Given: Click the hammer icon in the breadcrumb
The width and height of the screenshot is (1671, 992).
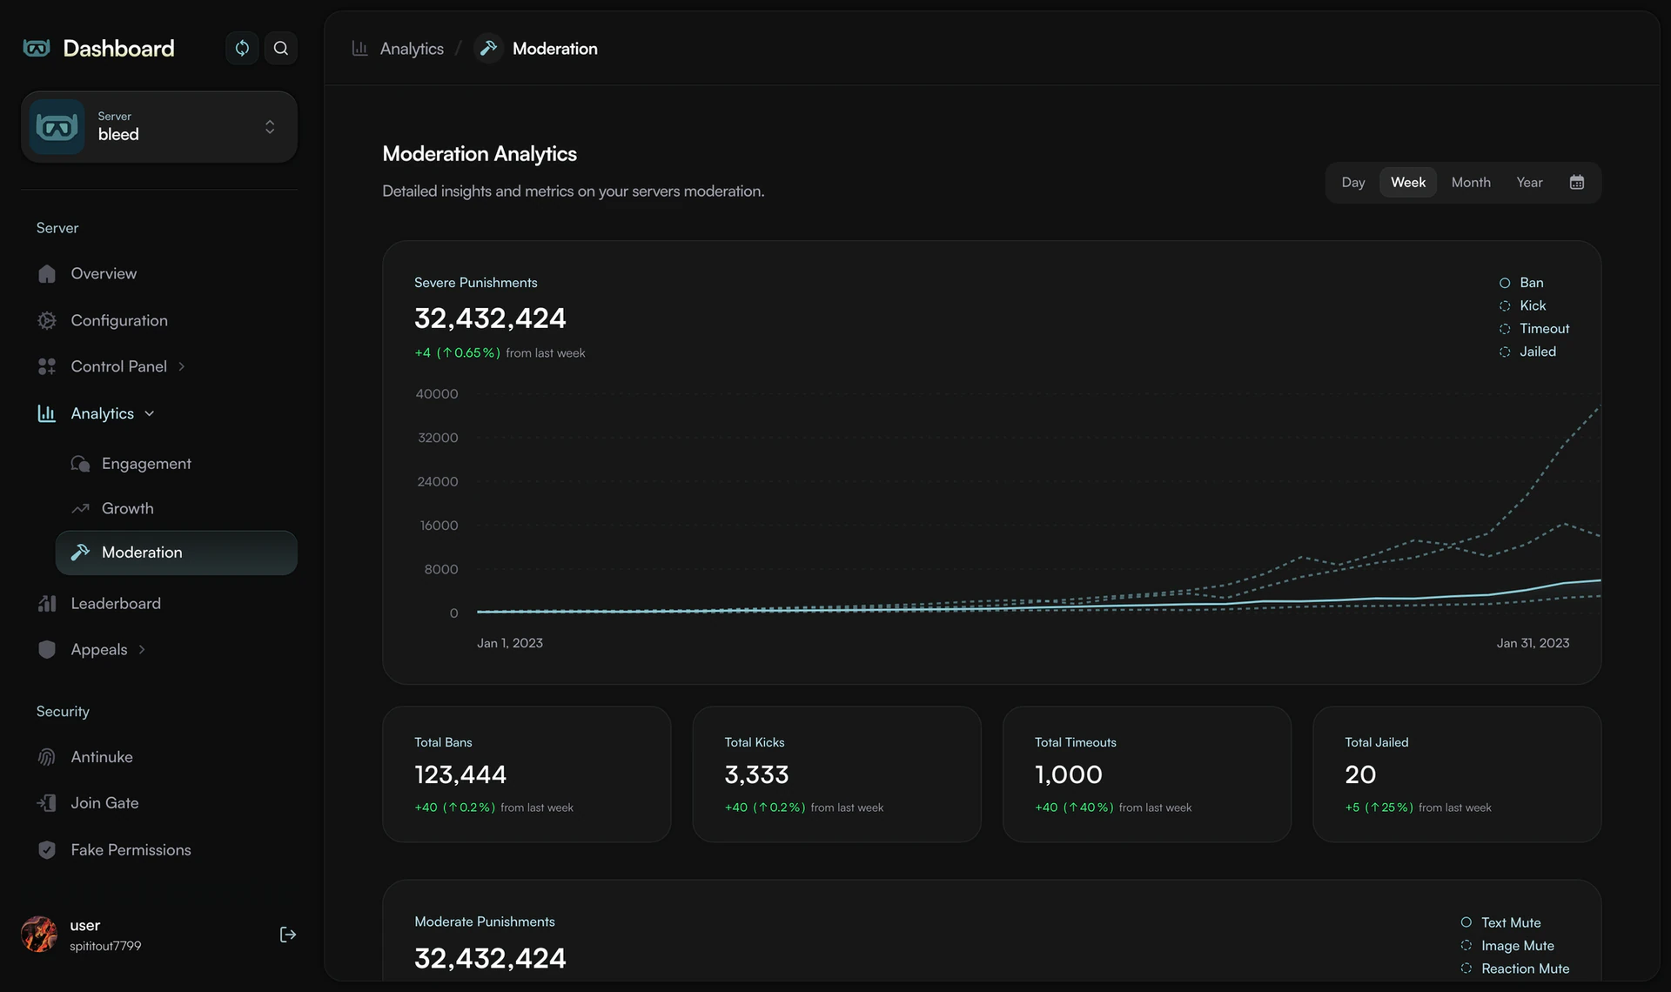Looking at the screenshot, I should (488, 48).
